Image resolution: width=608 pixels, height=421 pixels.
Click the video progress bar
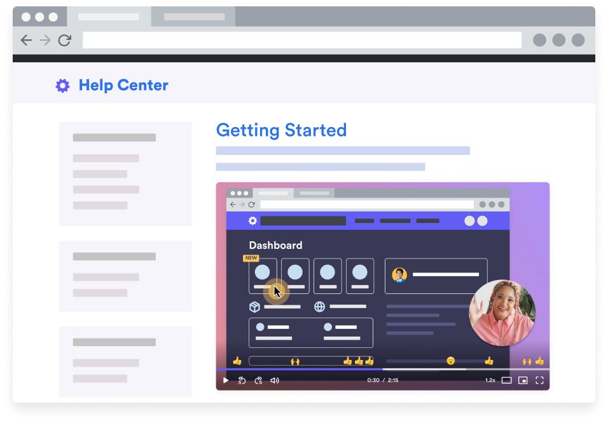(383, 370)
